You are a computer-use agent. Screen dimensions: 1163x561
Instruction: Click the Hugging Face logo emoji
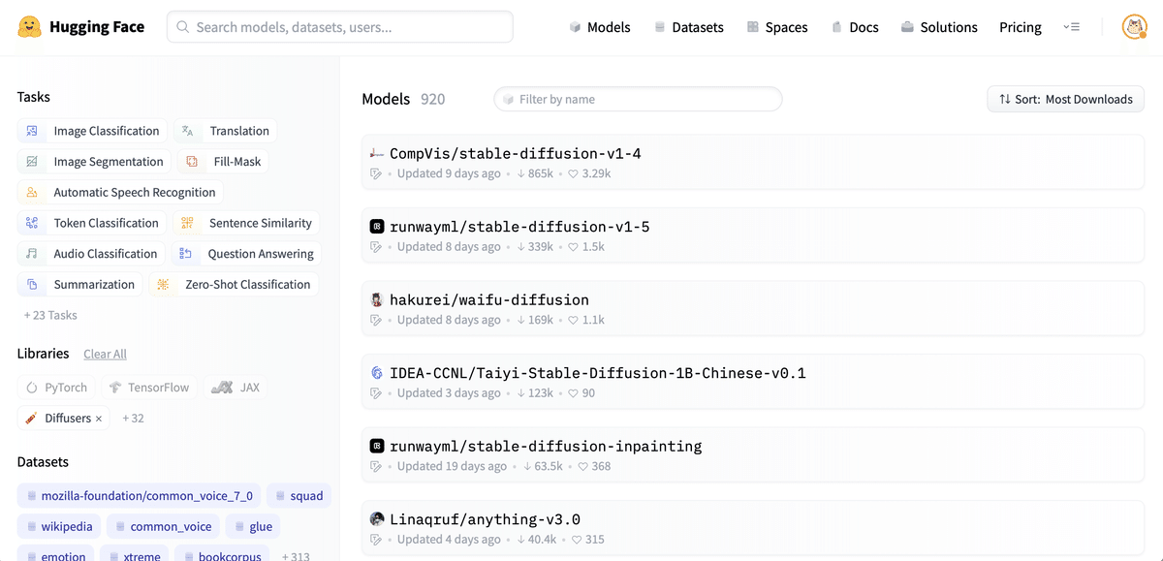pyautogui.click(x=32, y=27)
